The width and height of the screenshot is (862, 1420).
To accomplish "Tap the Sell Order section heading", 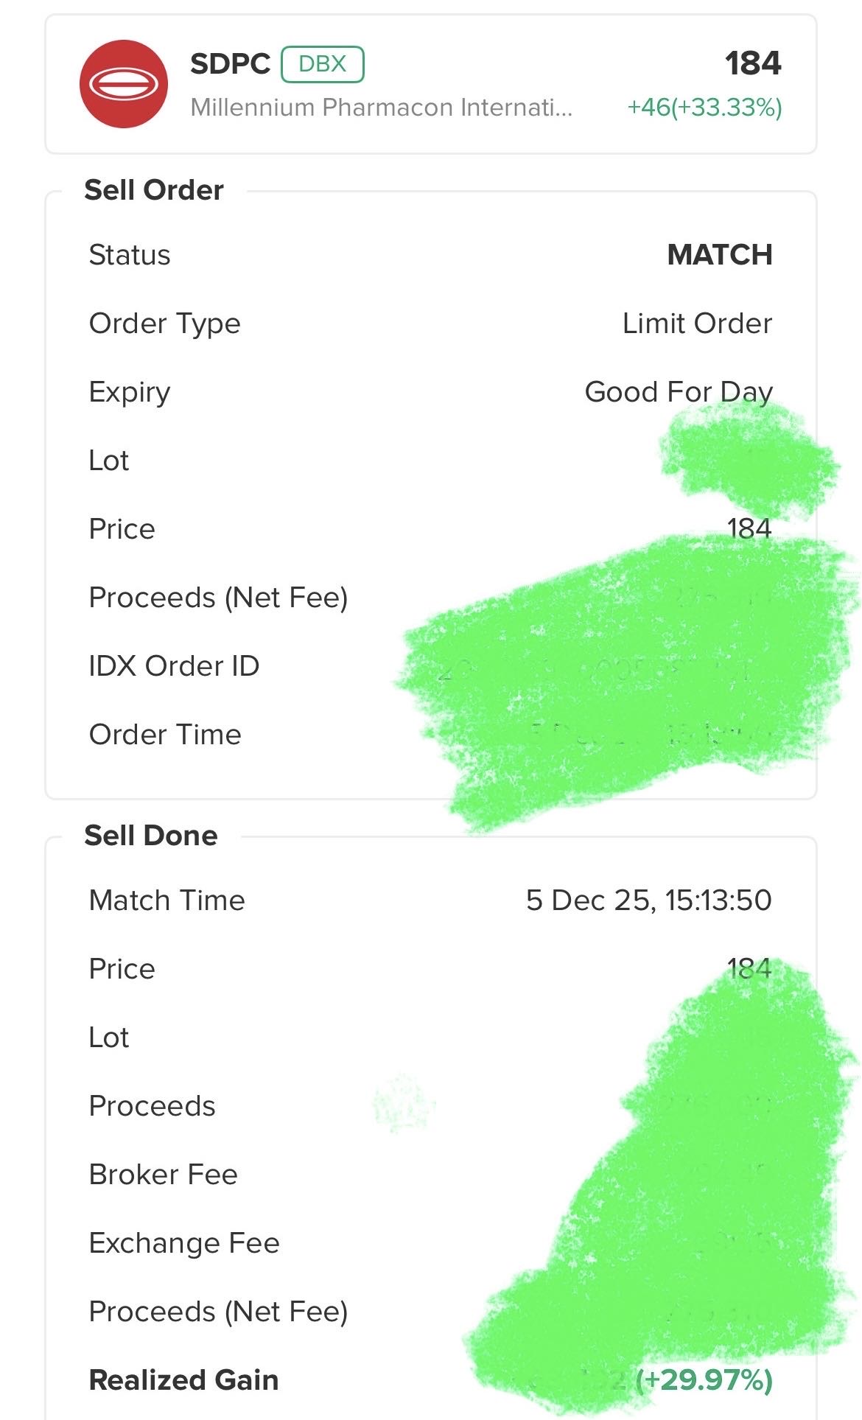I will coord(154,190).
